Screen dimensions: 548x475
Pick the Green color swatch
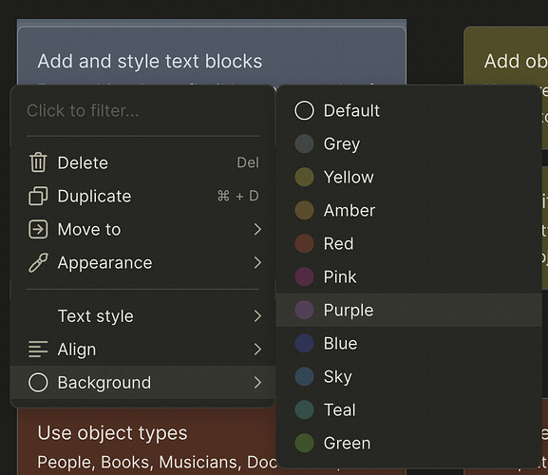305,443
